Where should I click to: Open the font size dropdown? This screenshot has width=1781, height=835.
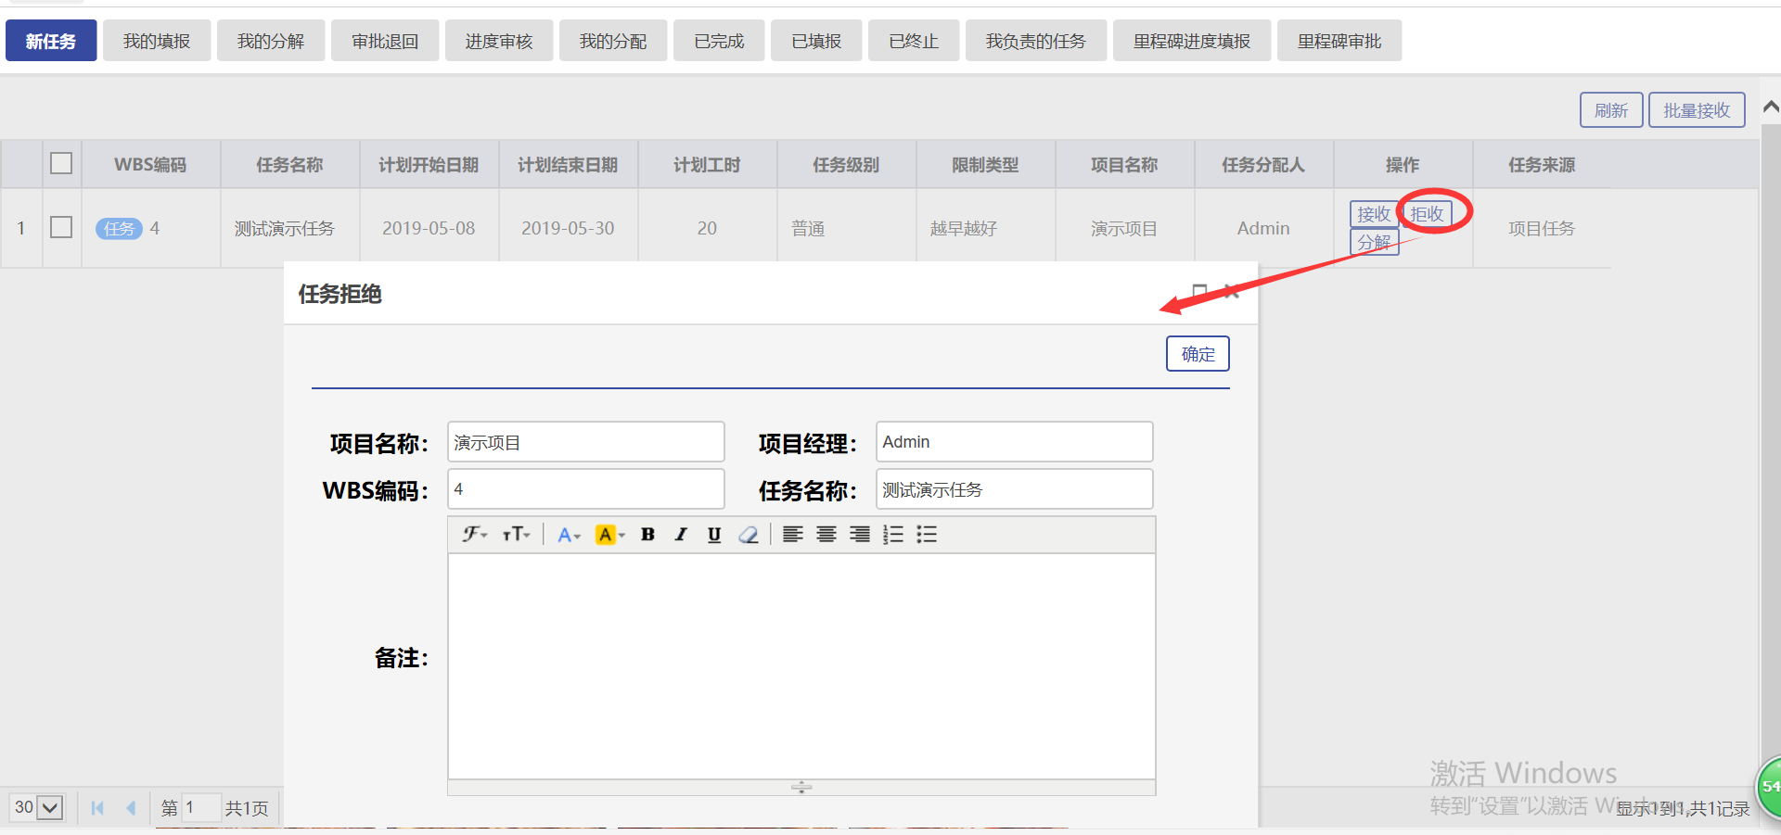[x=517, y=535]
